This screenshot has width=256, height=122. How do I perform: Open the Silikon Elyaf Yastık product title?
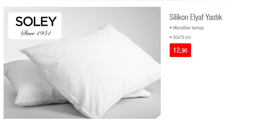point(196,17)
